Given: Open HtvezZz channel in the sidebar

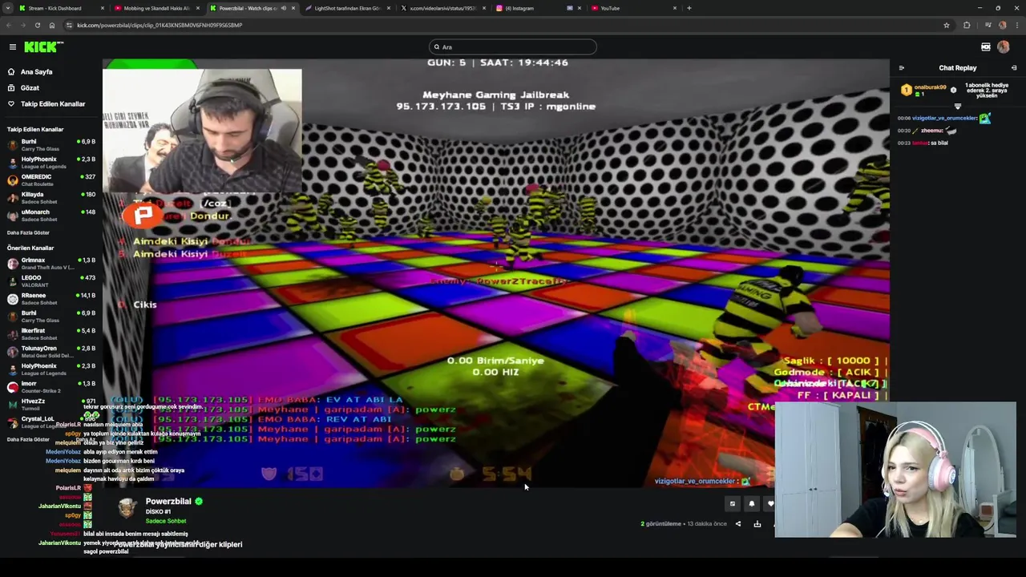Looking at the screenshot, I should 51,404.
